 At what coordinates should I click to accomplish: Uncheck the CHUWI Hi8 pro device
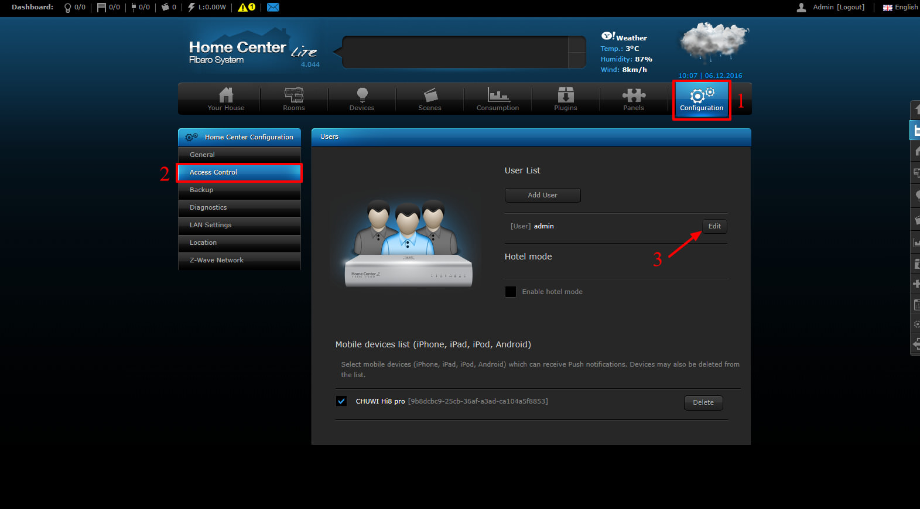pos(341,401)
